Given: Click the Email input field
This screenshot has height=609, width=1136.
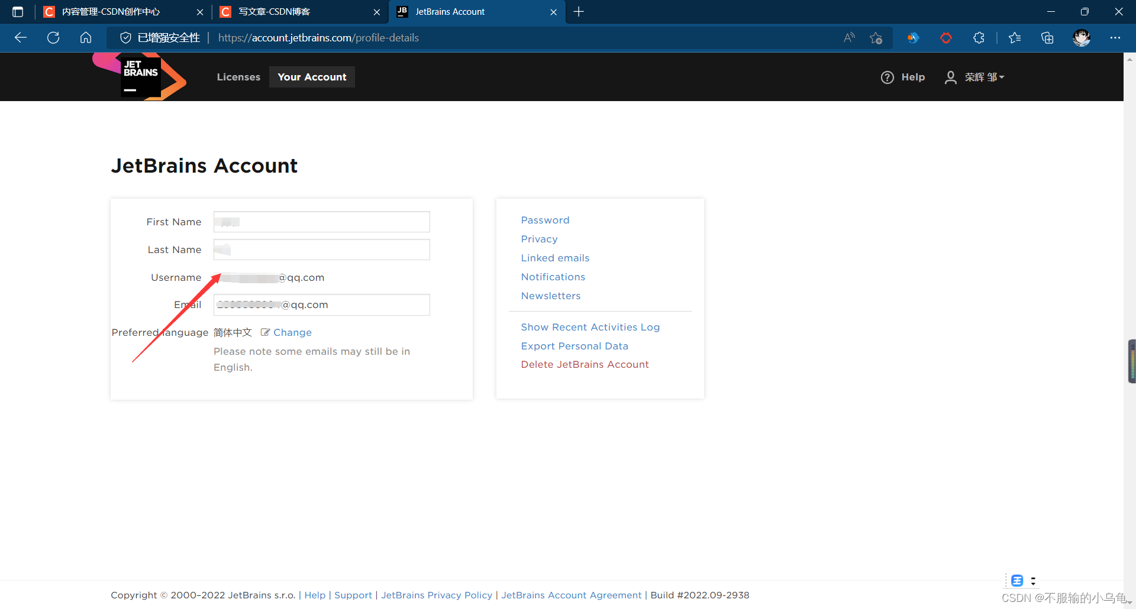Looking at the screenshot, I should coord(321,304).
